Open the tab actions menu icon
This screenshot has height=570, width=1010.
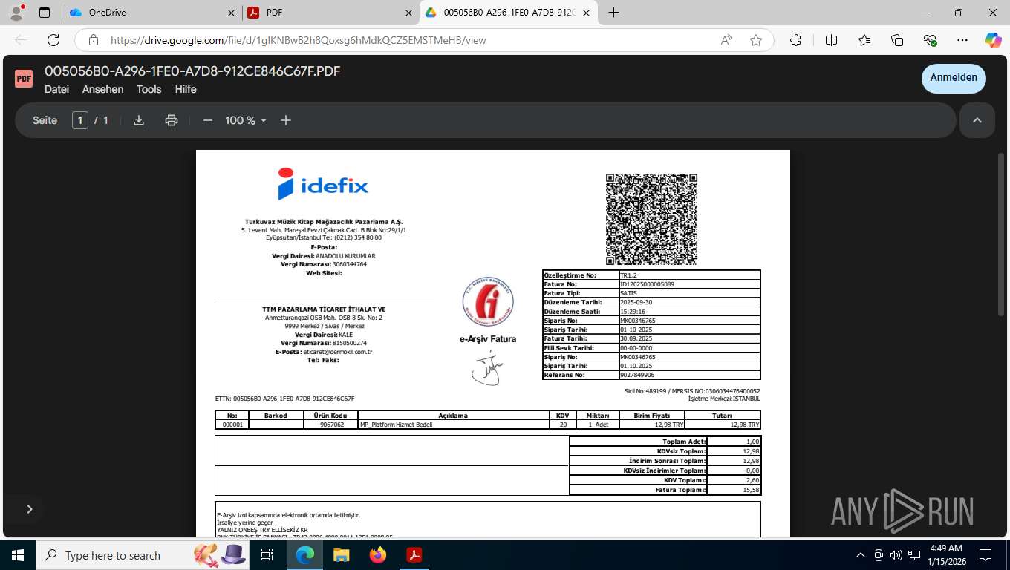coord(45,13)
